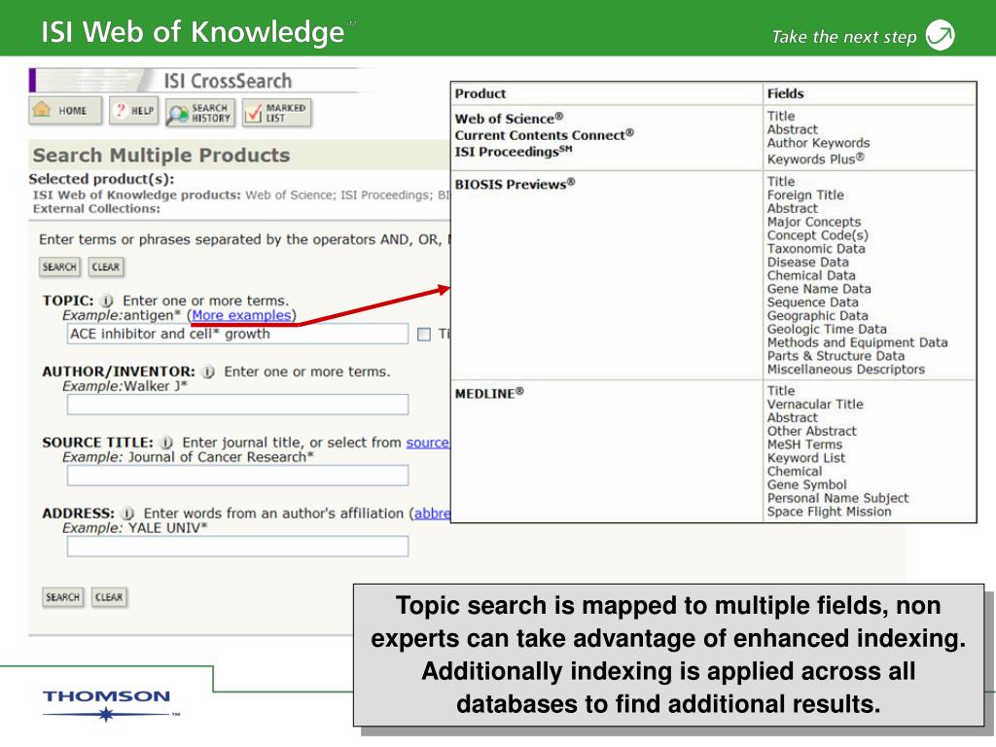Click the info icon beside SOURCE TITLE

pos(166,443)
